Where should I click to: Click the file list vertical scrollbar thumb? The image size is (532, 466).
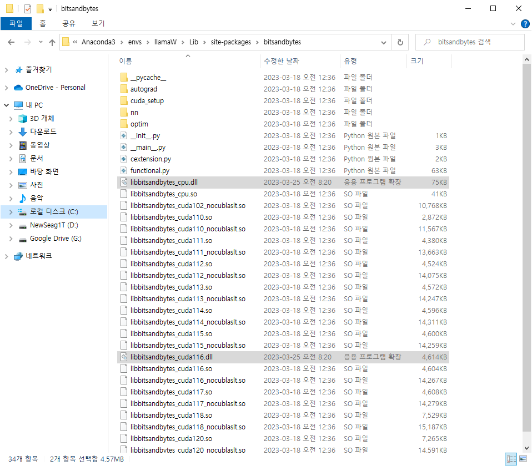pos(526,248)
